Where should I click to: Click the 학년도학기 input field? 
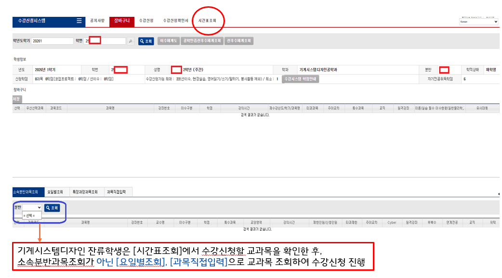point(52,41)
